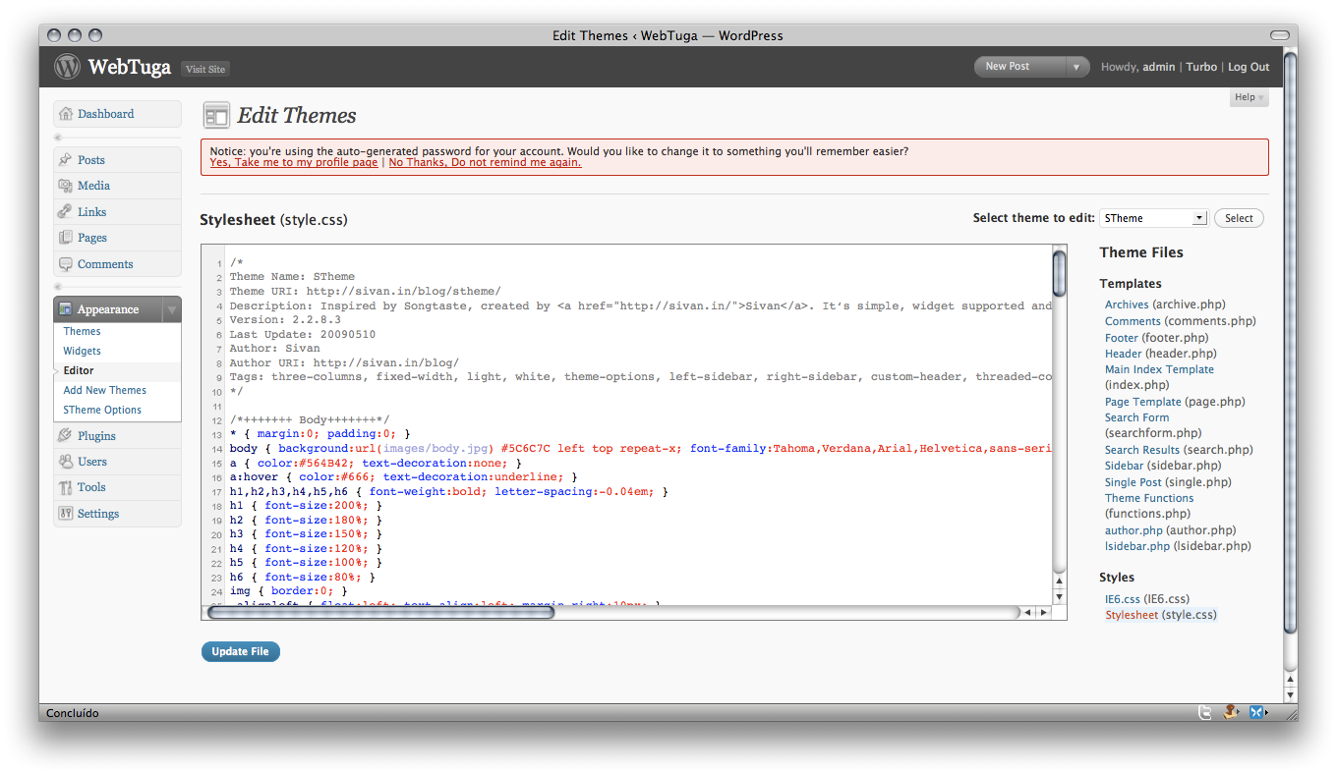The height and width of the screenshot is (775, 1337).
Task: Open STheme Options submenu link
Action: [102, 410]
